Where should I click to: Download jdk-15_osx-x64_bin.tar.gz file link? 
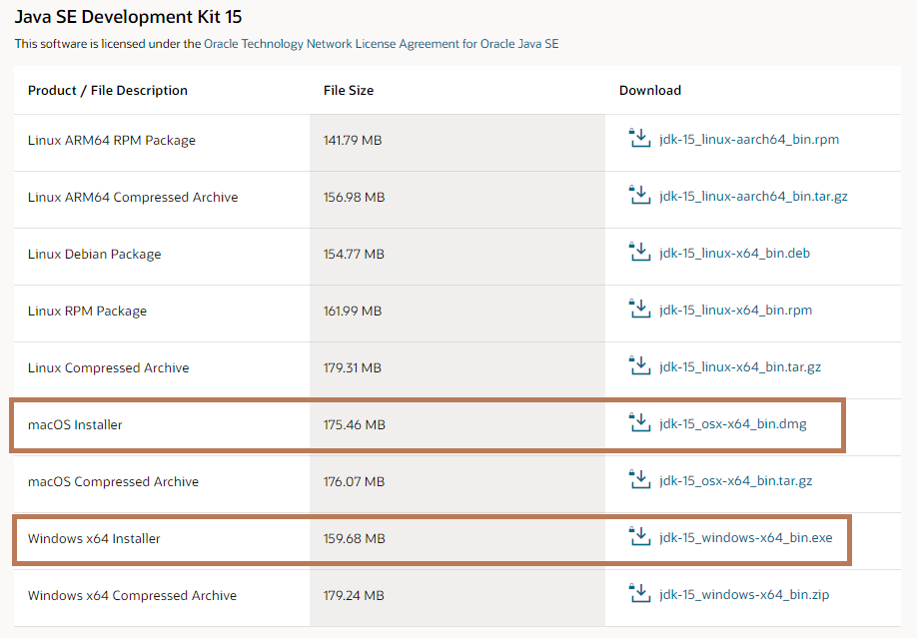[736, 480]
